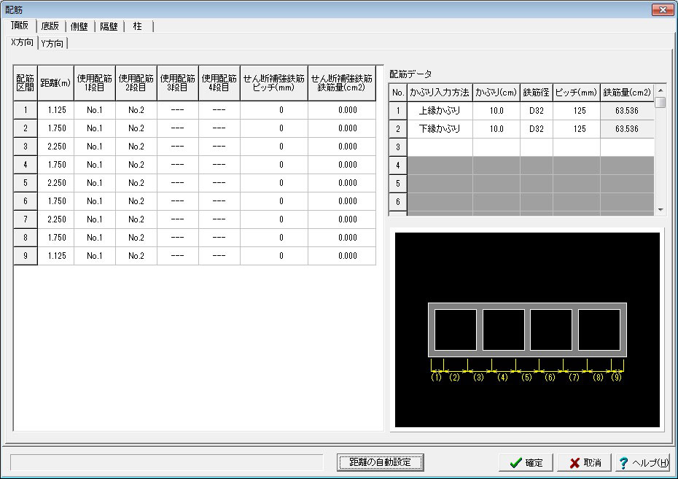Select the Y方向 sub-tab
Image resolution: width=678 pixels, height=479 pixels.
pyautogui.click(x=52, y=43)
